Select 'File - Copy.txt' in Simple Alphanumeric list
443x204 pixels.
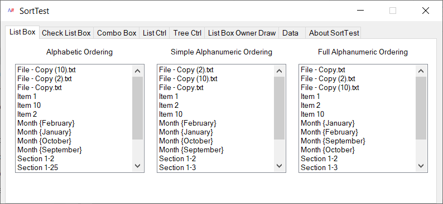coord(216,87)
